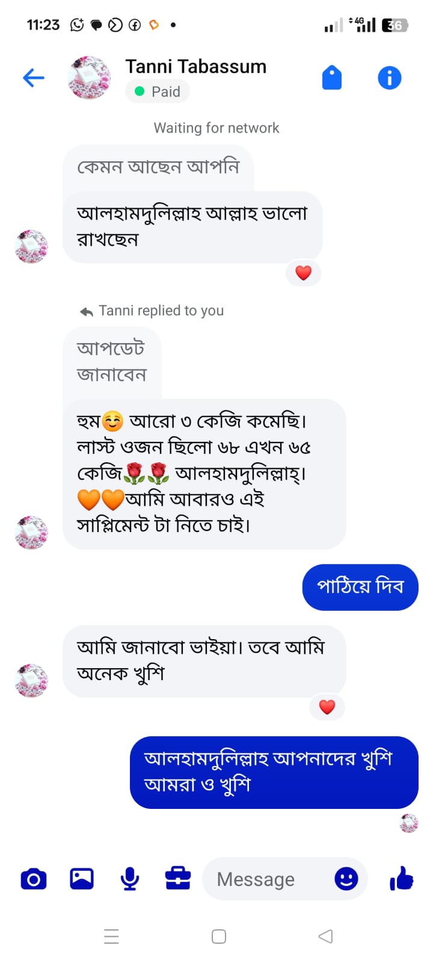433x963 pixels.
Task: Tap the heart reaction on অনেক খুশি message
Action: 327,707
